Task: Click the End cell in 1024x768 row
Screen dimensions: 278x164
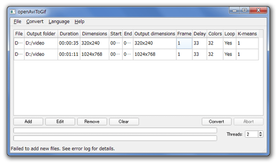Action: pyautogui.click(x=128, y=54)
